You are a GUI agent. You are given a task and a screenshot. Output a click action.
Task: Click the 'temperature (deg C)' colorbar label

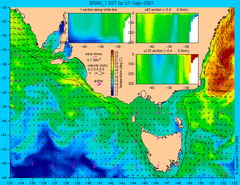pos(121,73)
